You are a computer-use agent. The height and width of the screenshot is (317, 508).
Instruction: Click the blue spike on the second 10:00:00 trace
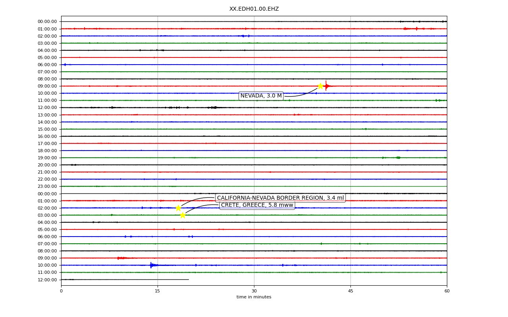point(151,265)
